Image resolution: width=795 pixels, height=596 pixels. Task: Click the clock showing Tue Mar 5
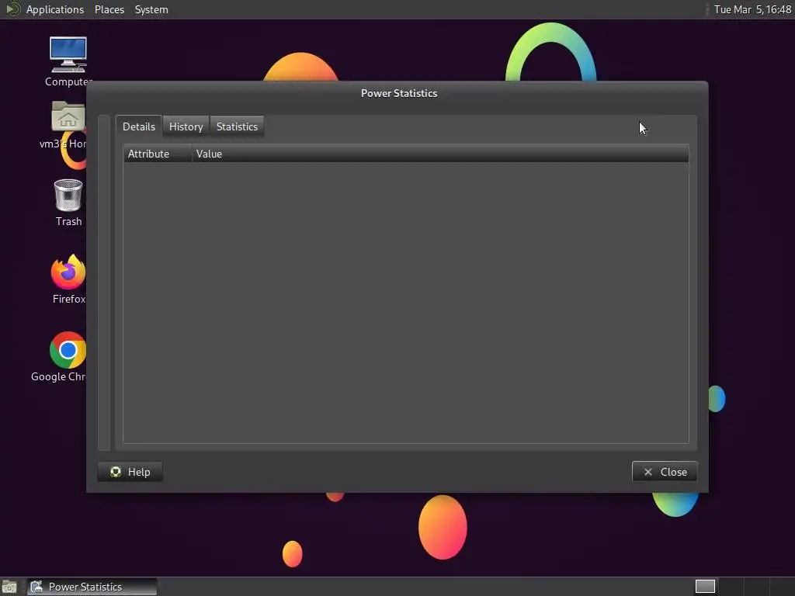point(752,9)
